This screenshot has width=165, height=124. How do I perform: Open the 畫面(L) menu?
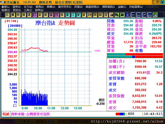(x=5, y=7)
